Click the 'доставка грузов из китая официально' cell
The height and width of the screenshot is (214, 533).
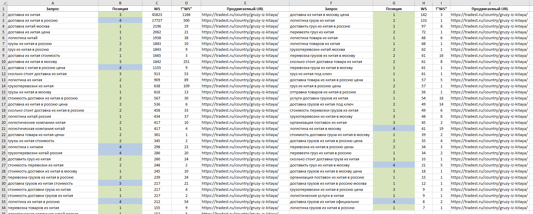pos(324,202)
